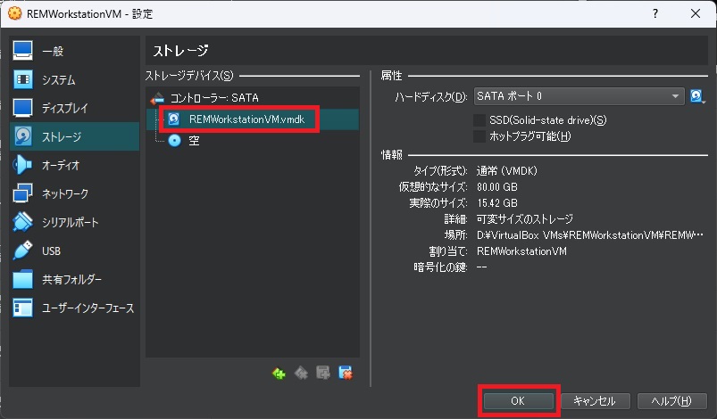Screen dimensions: 717x419
Task: Open the ディスプレイ settings category
Action: tap(74, 108)
